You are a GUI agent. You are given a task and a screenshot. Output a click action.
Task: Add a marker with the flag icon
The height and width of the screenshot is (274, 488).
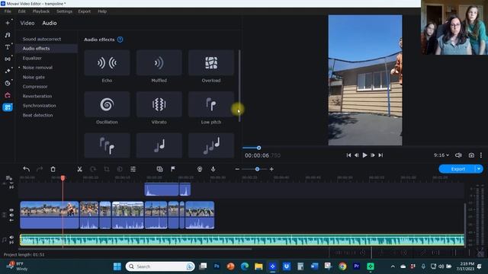coord(173,169)
